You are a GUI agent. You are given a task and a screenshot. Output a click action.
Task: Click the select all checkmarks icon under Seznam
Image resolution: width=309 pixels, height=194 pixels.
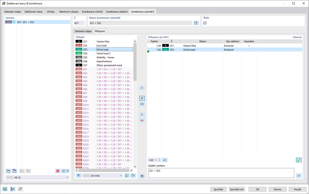coord(22,171)
